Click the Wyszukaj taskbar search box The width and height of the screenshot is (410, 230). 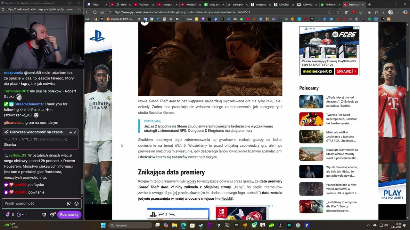130,225
